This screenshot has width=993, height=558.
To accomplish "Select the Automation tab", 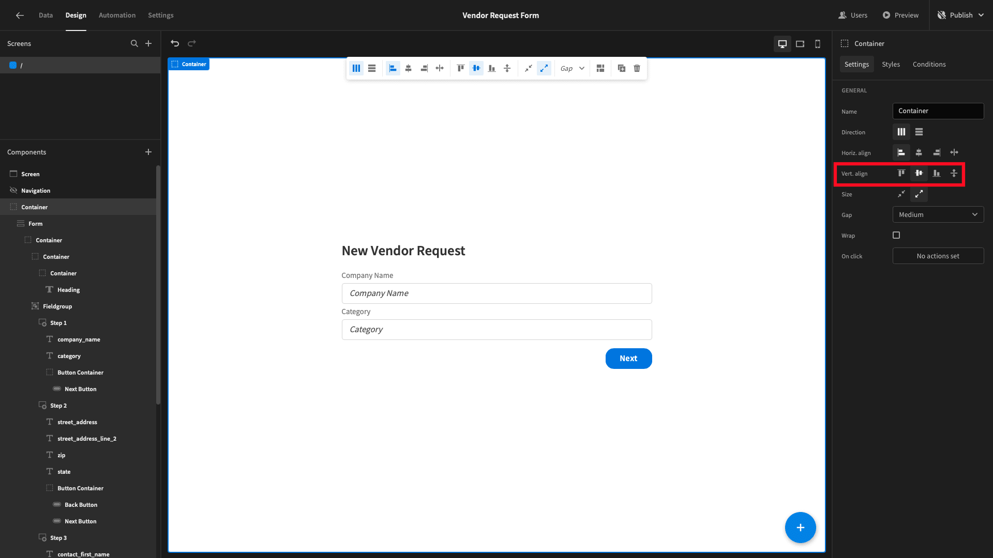I will [116, 15].
